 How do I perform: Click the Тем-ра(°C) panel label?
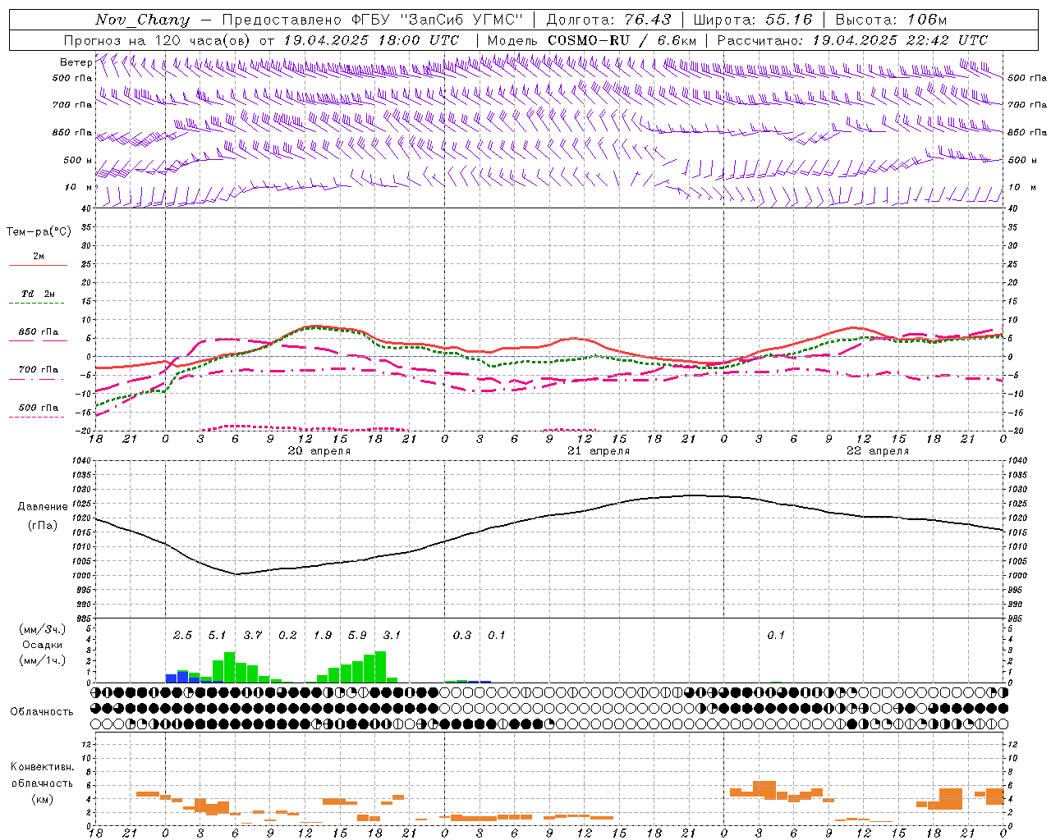pyautogui.click(x=39, y=232)
